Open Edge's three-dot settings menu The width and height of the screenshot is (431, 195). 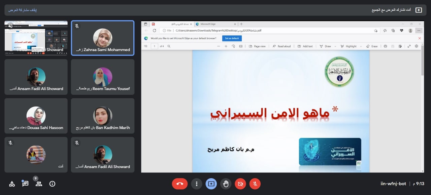419,30
